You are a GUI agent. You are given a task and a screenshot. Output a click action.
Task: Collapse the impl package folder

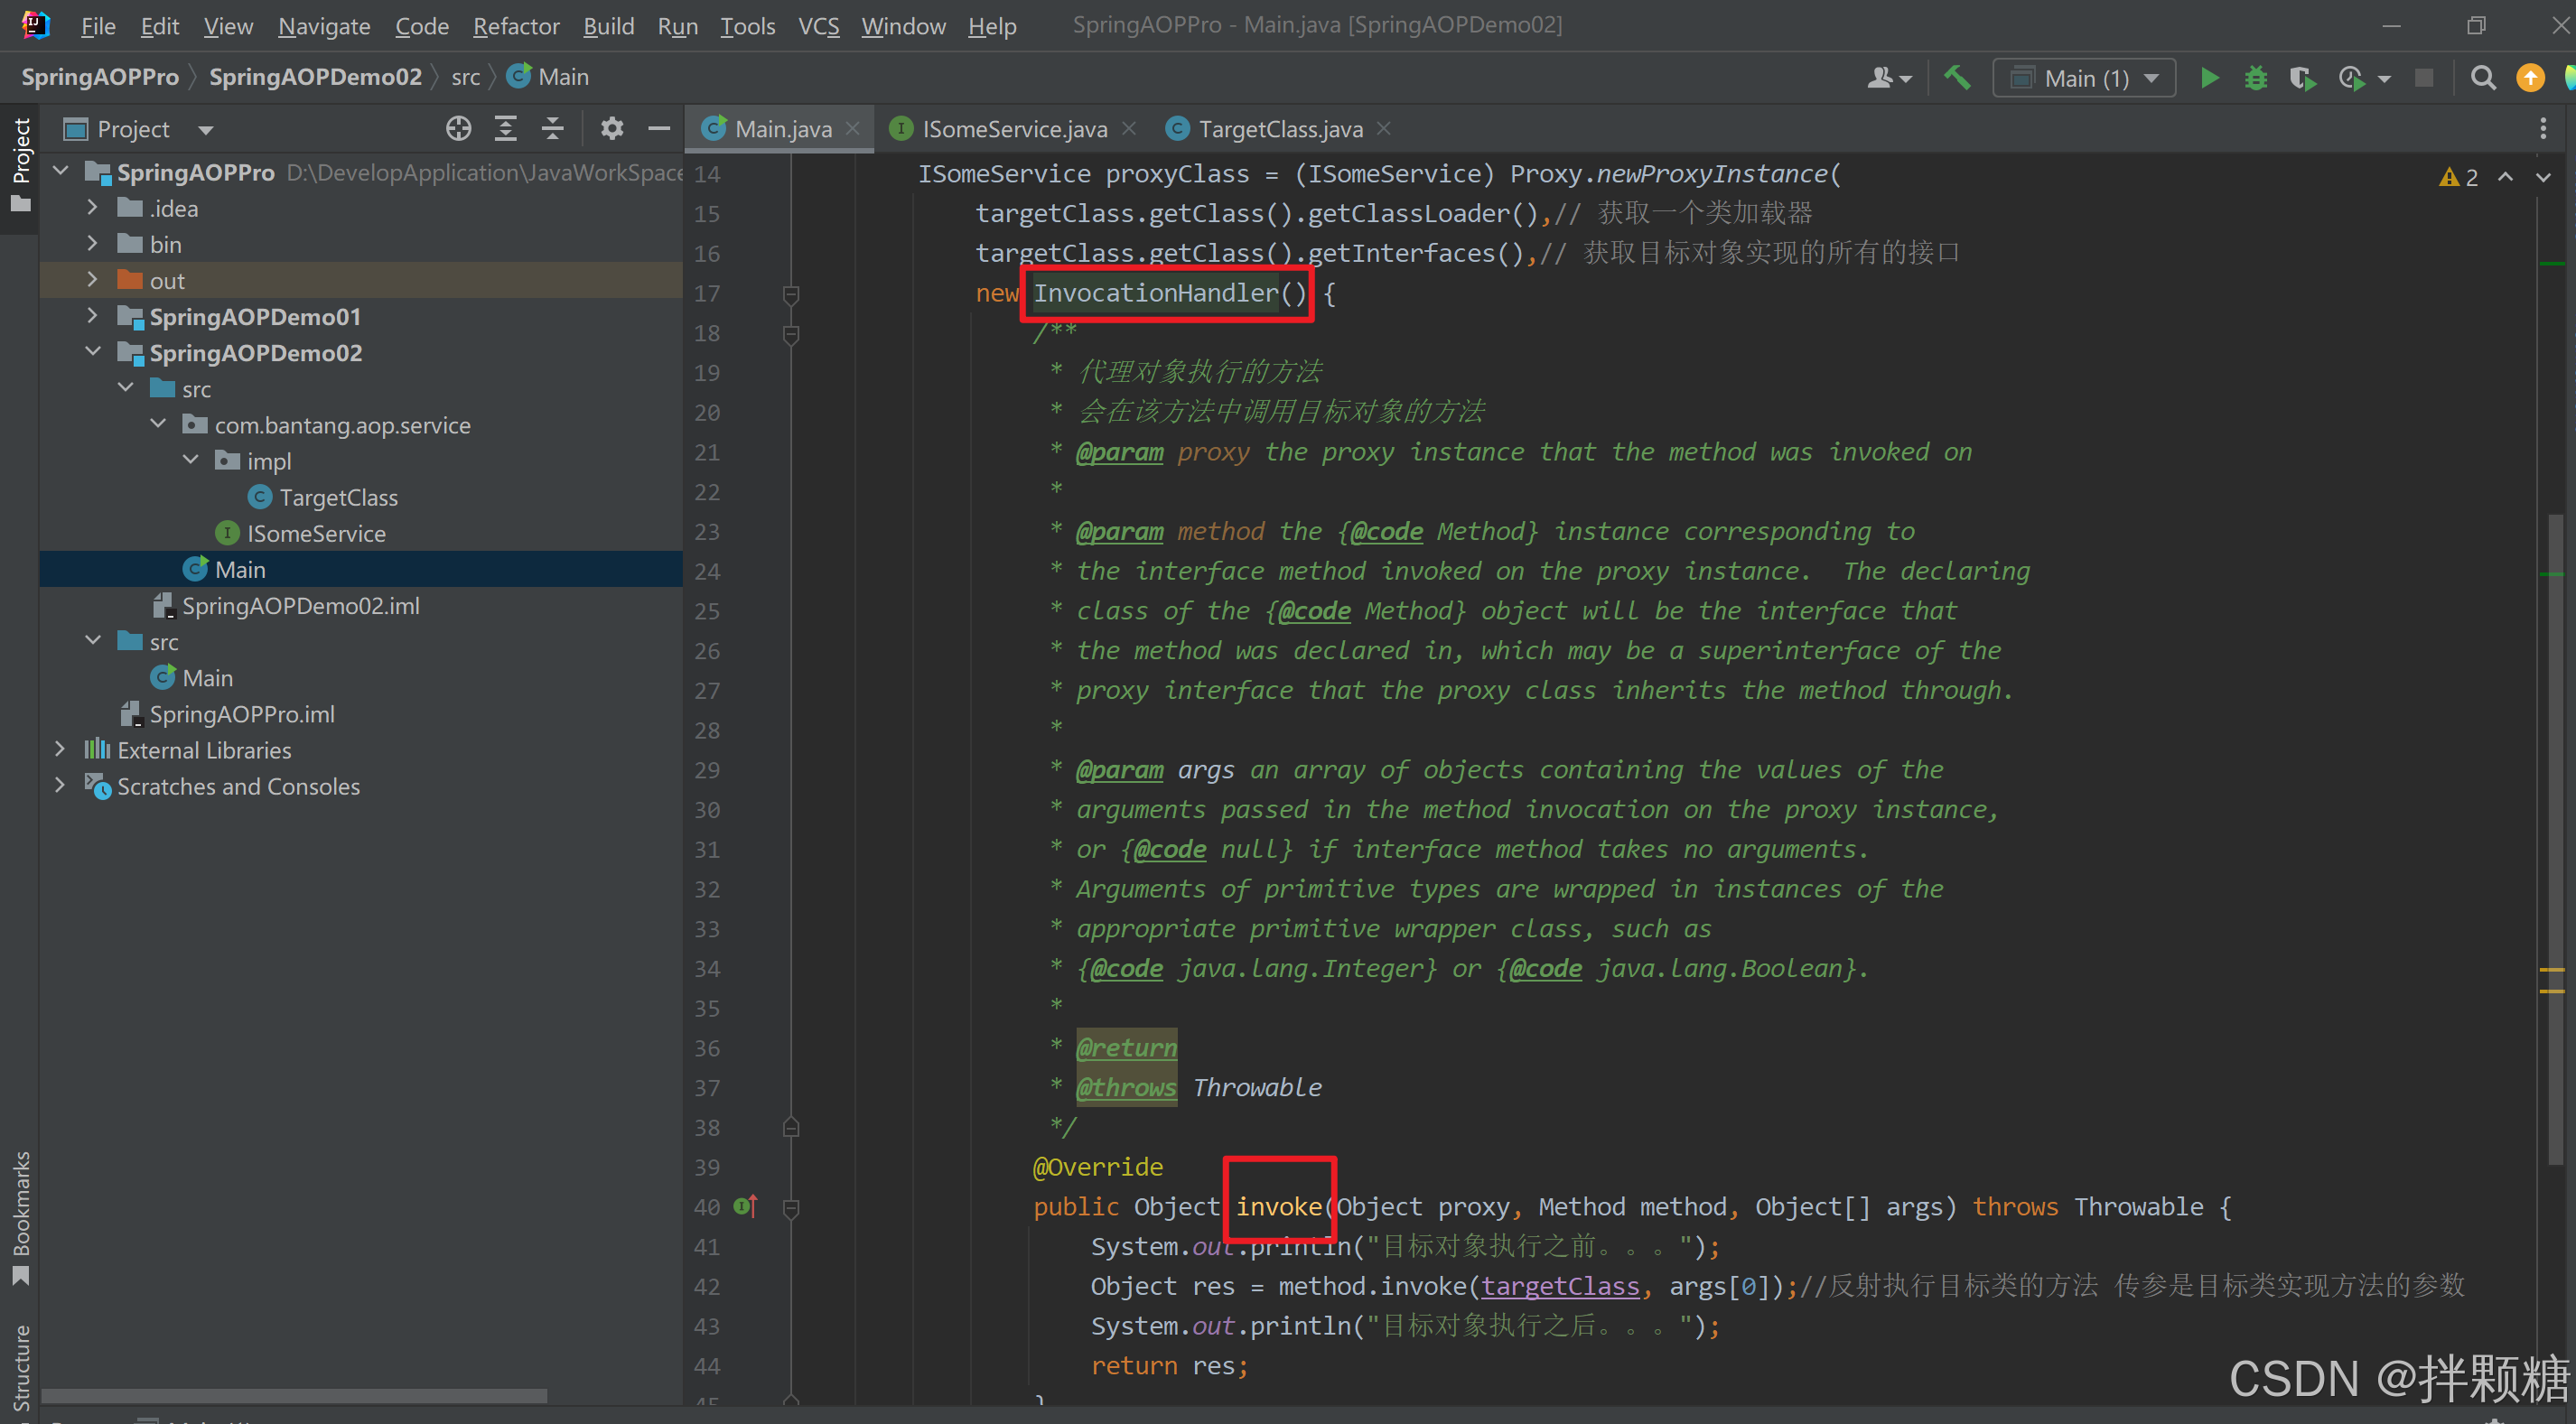click(191, 461)
